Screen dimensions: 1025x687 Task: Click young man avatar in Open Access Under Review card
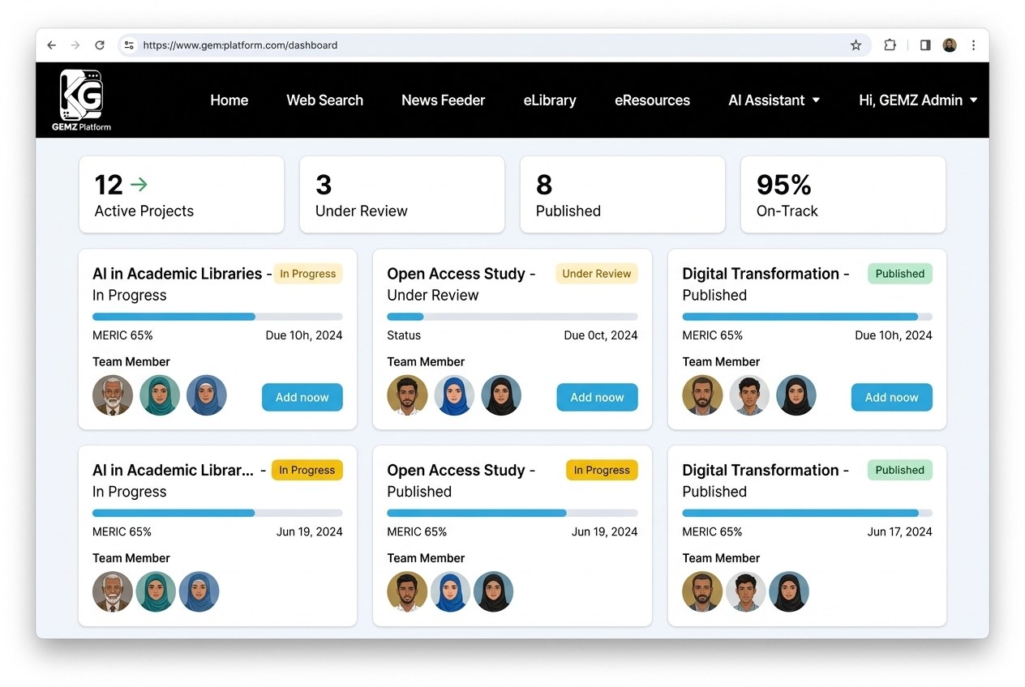(407, 395)
